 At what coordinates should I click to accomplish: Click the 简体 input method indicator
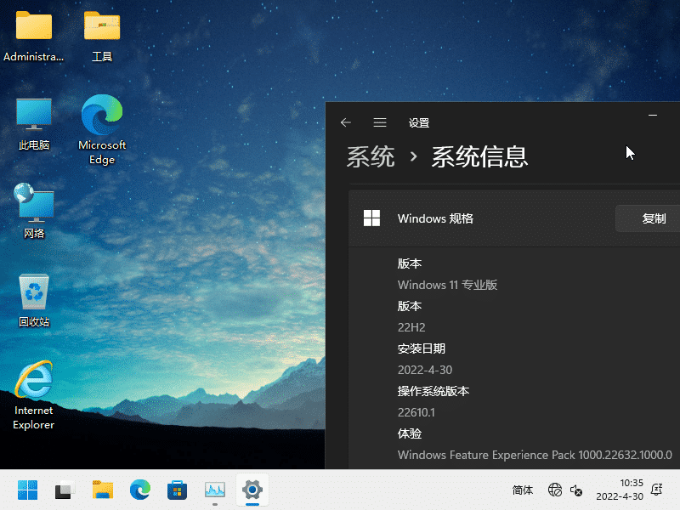pos(523,490)
